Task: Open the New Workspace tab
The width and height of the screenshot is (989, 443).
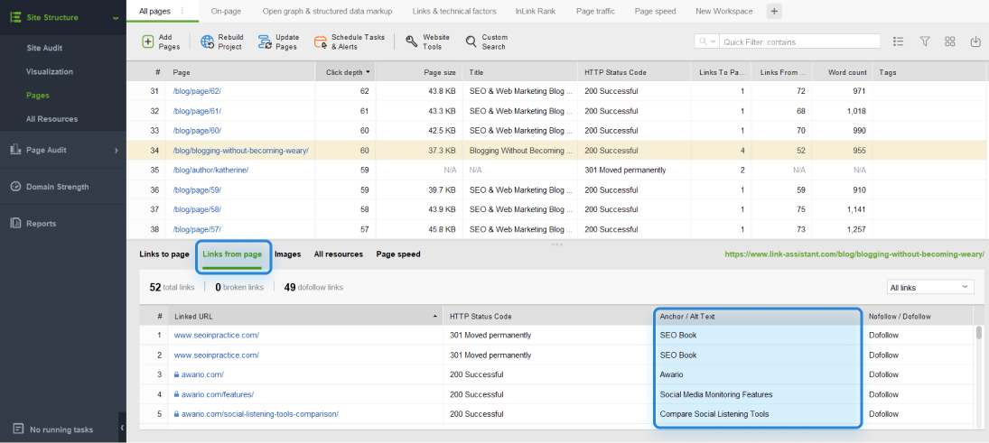Action: point(723,11)
